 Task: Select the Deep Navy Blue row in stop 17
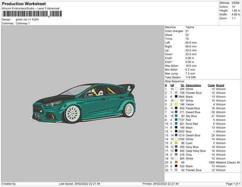[x=196, y=150]
